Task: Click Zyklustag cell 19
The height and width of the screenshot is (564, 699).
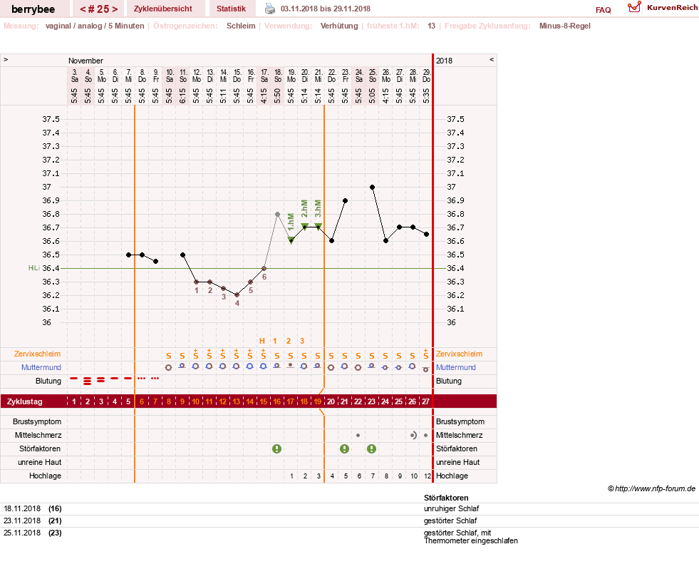Action: [x=317, y=401]
